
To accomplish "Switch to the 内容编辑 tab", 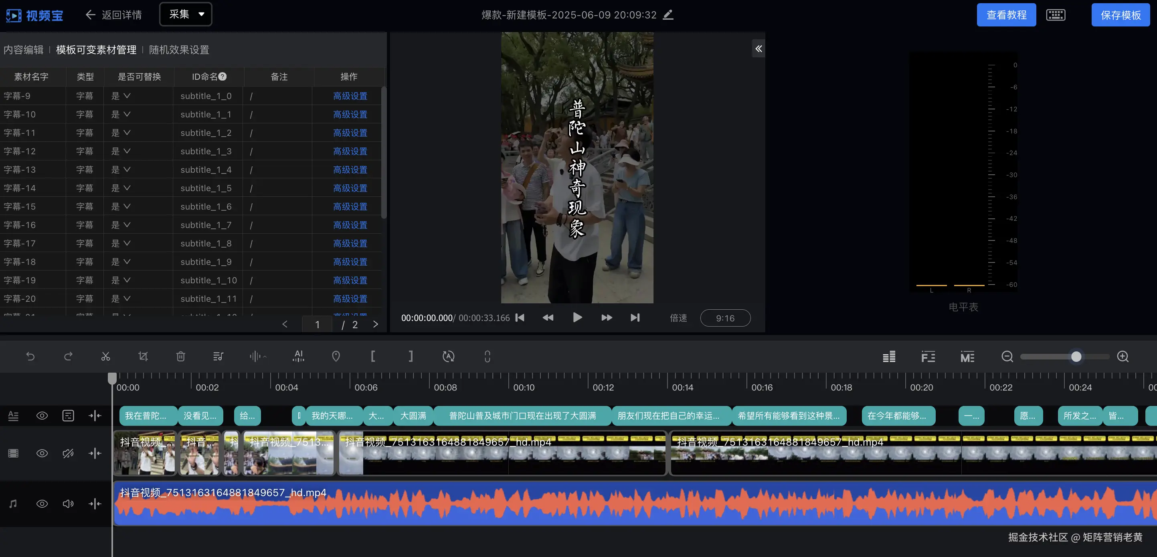I will tap(23, 50).
